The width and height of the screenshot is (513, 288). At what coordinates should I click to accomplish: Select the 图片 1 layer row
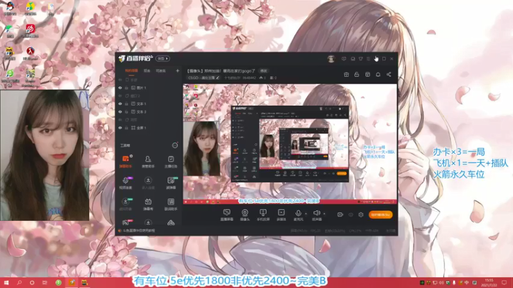click(149, 88)
